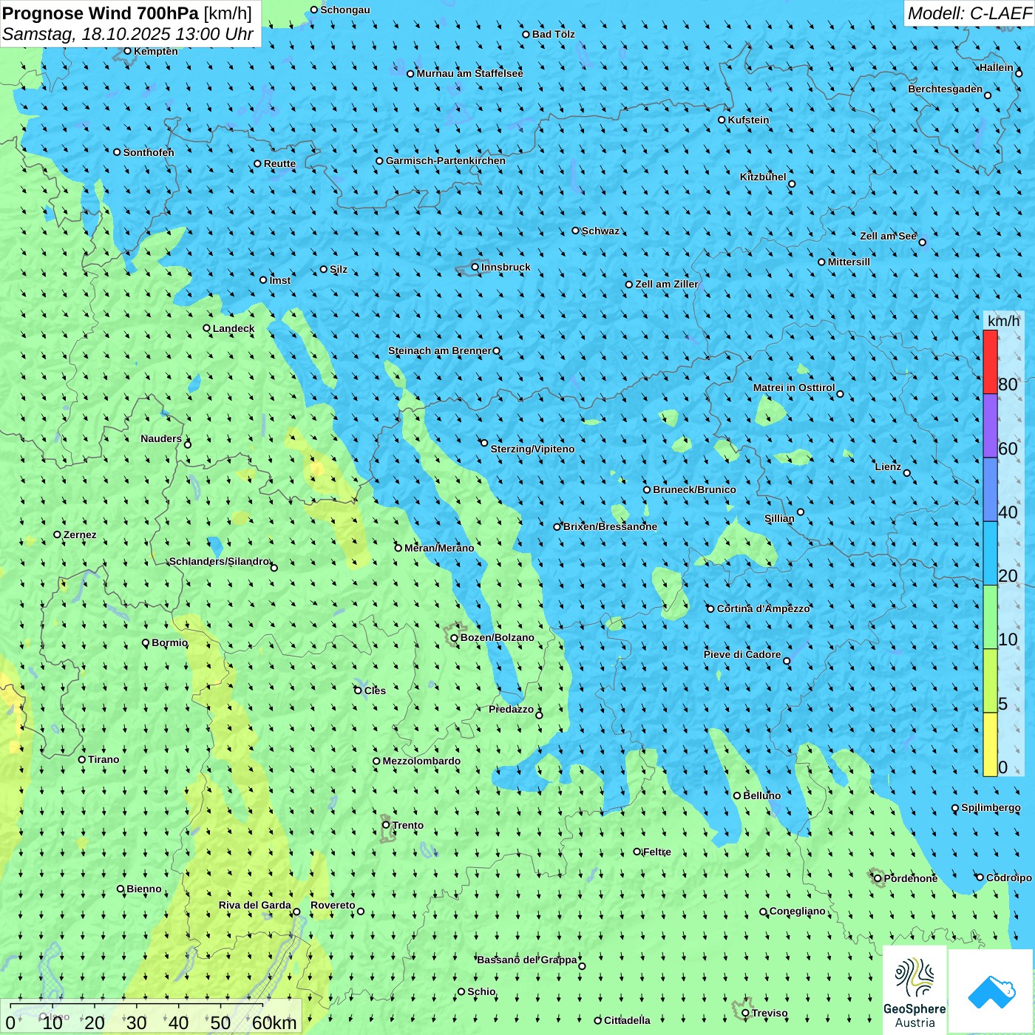Click the red 80 km/h legend color
Image resolution: width=1035 pixels, height=1035 pixels.
pos(990,362)
